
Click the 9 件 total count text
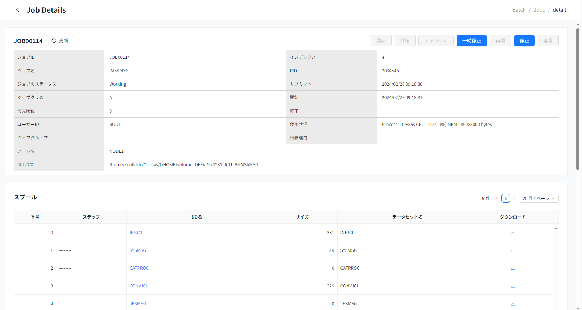[486, 198]
